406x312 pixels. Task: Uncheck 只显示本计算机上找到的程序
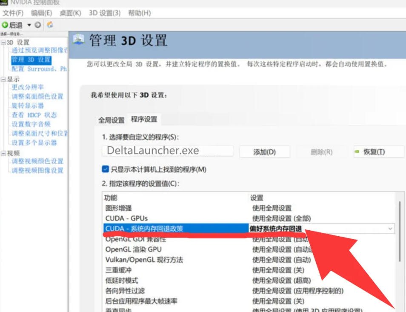pyautogui.click(x=105, y=169)
